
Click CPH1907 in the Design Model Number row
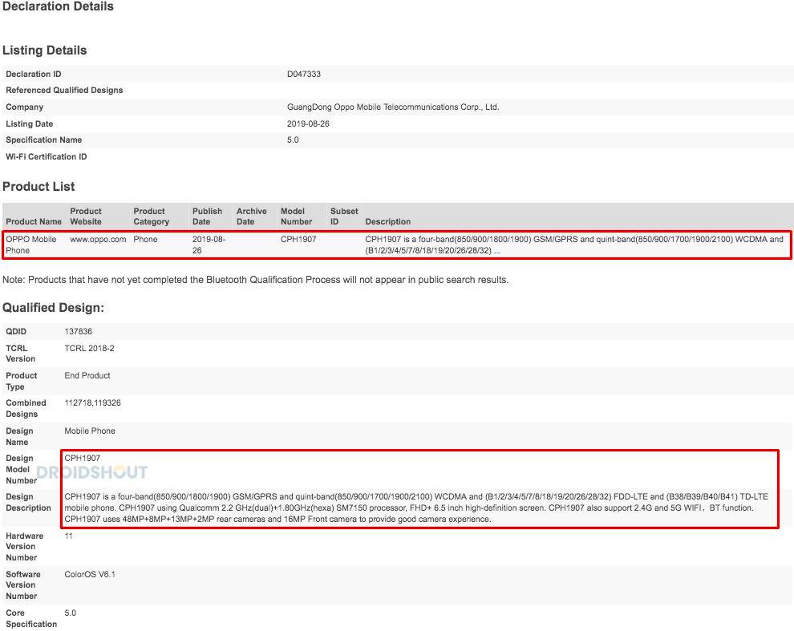82,459
